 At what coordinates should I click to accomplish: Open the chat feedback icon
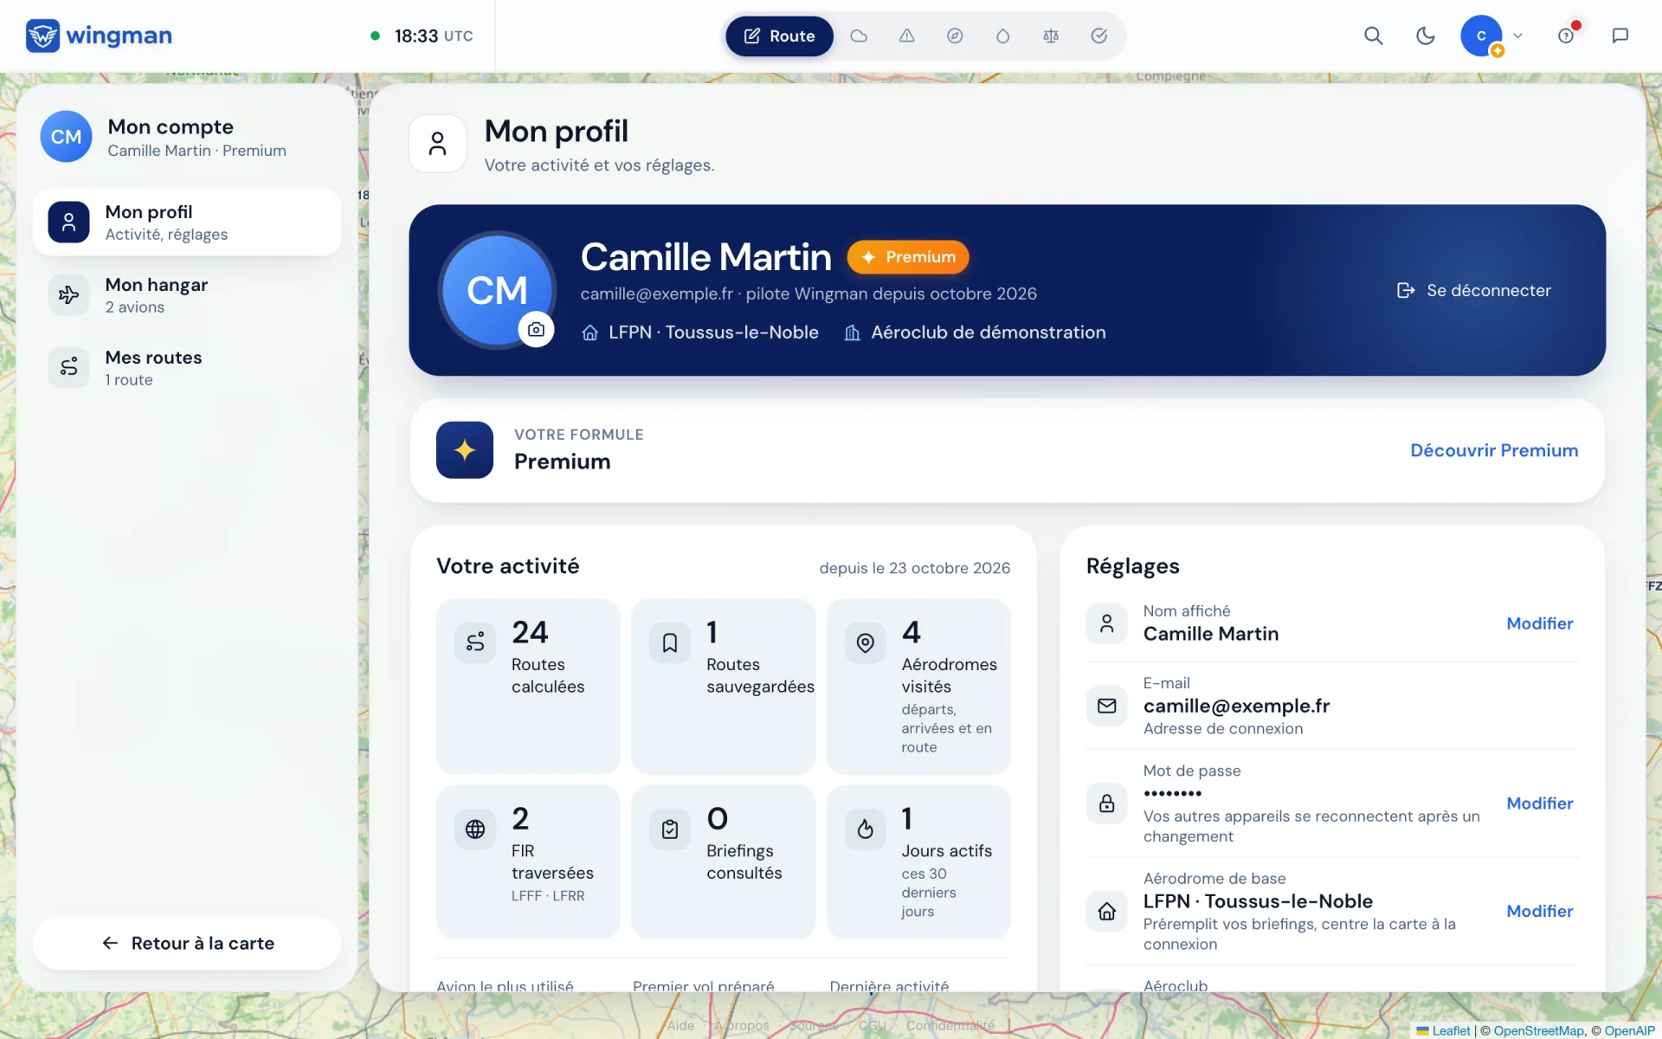pos(1620,35)
